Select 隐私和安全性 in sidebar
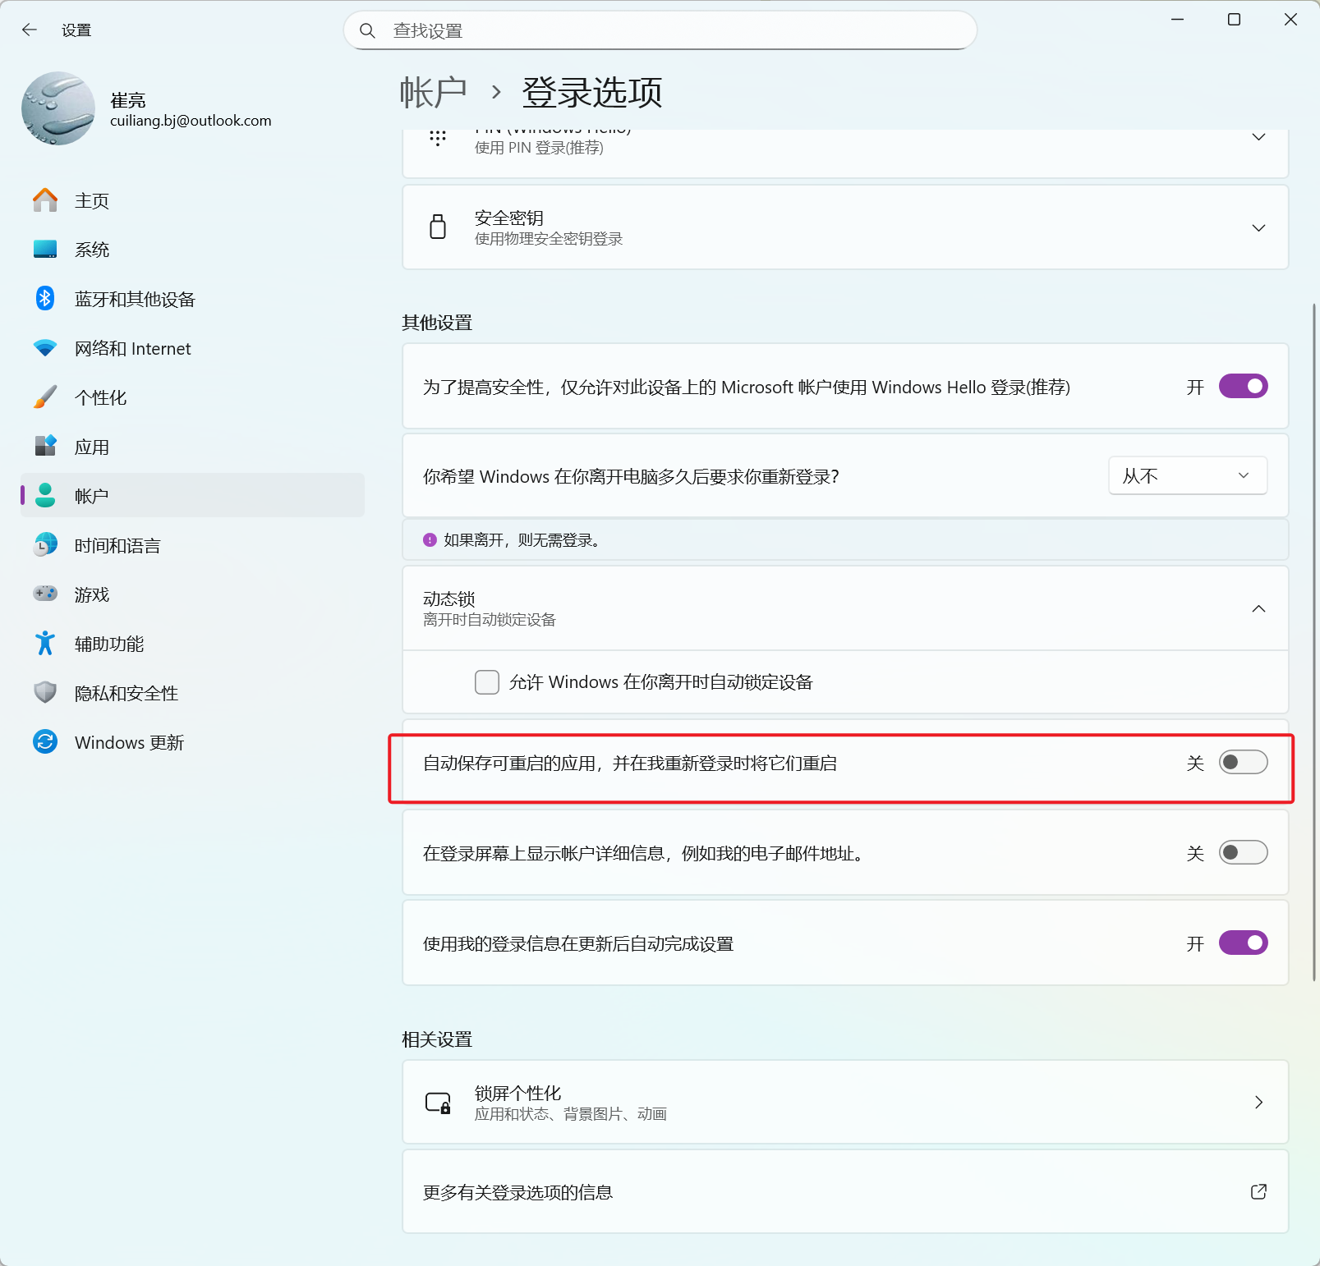 192,693
